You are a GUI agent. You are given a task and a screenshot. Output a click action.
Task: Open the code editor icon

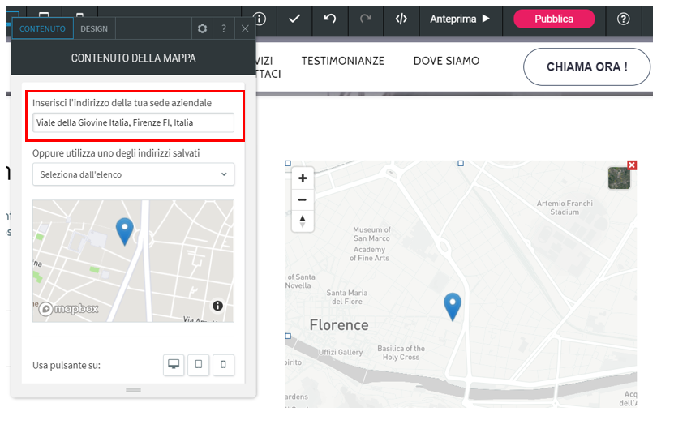tap(401, 19)
